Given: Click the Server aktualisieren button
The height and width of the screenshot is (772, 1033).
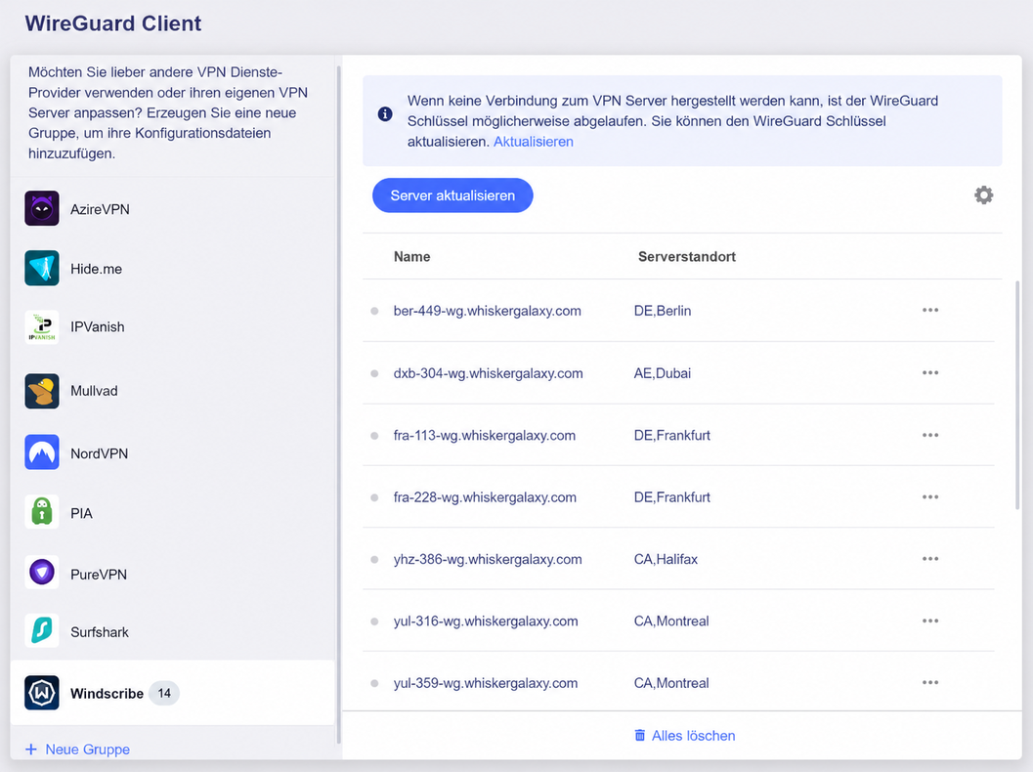Looking at the screenshot, I should [452, 195].
